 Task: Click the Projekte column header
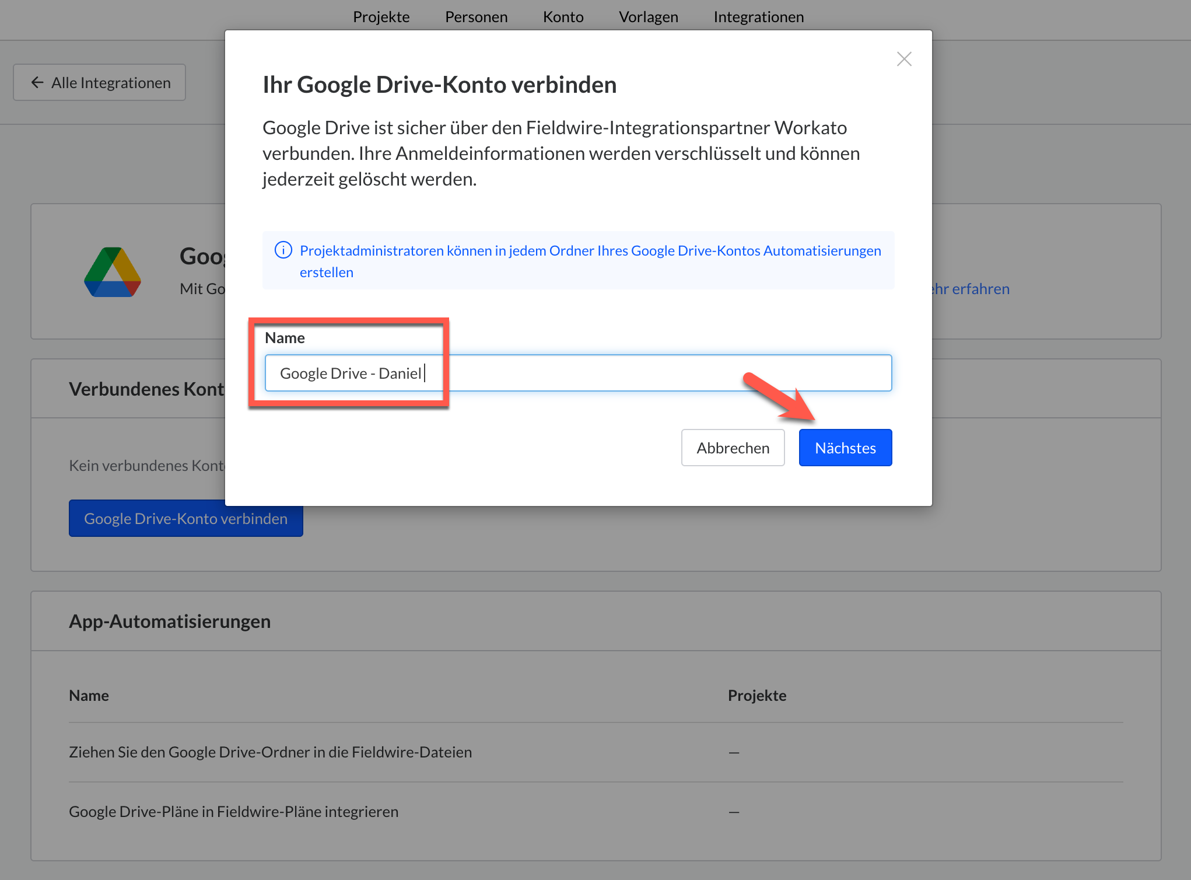point(757,695)
